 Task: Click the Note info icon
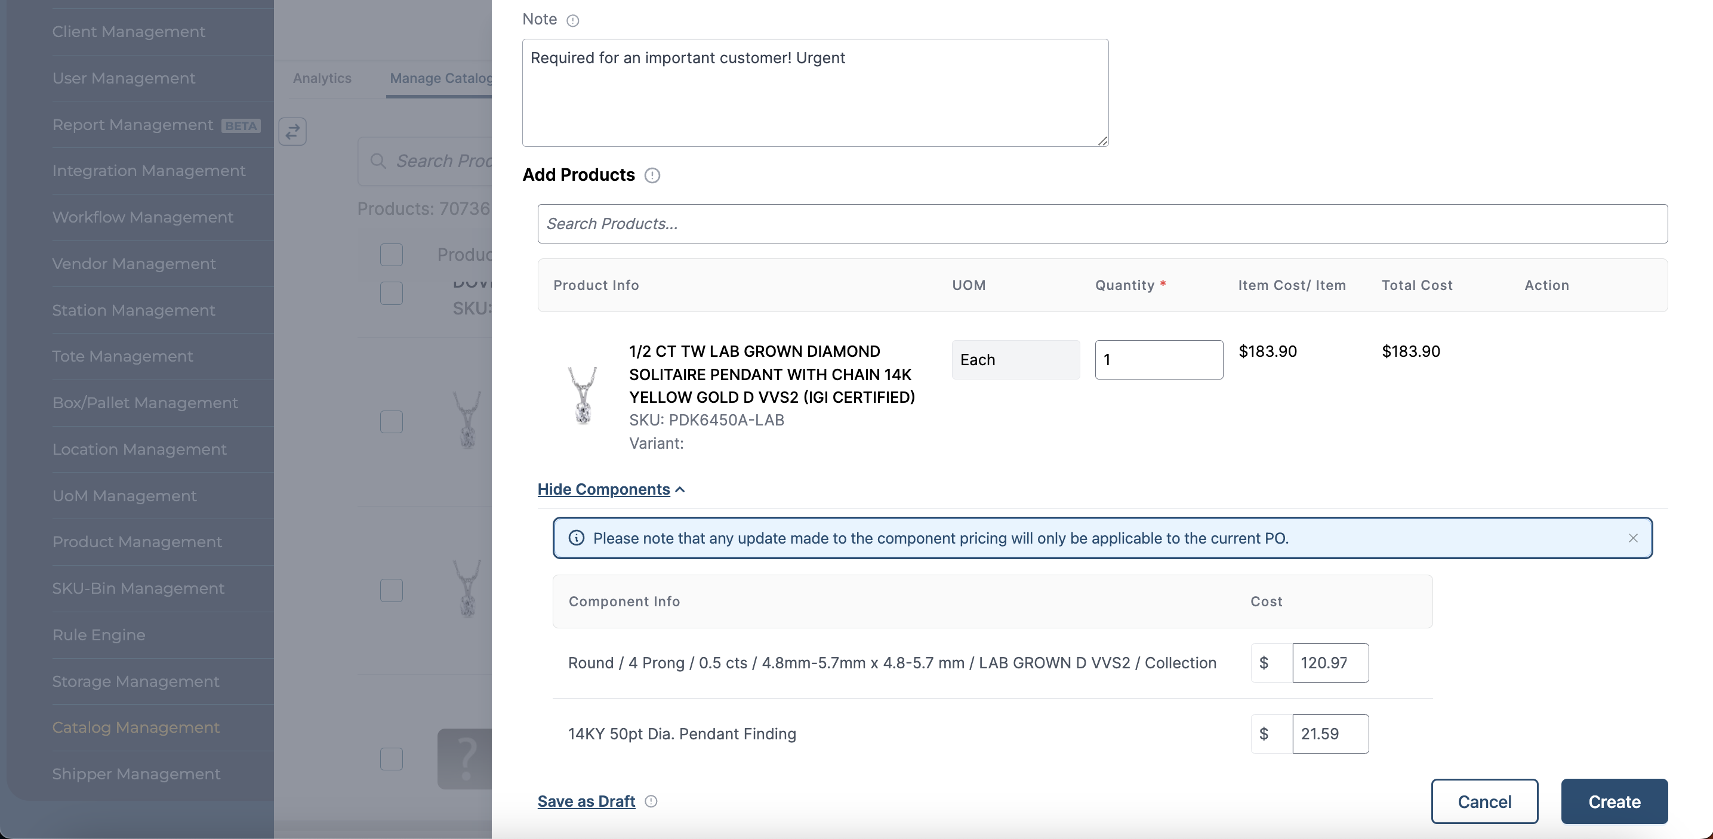572,21
